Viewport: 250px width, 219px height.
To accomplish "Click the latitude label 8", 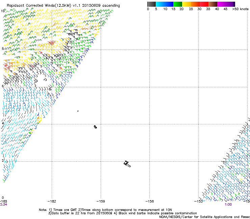I will coord(3,49).
